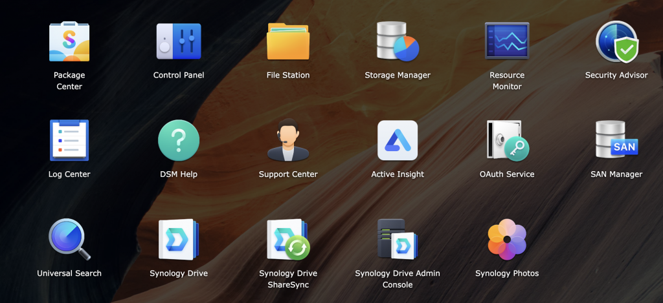Click the "Synology Photos" text label
Screen dimensions: 663x303
pos(507,273)
